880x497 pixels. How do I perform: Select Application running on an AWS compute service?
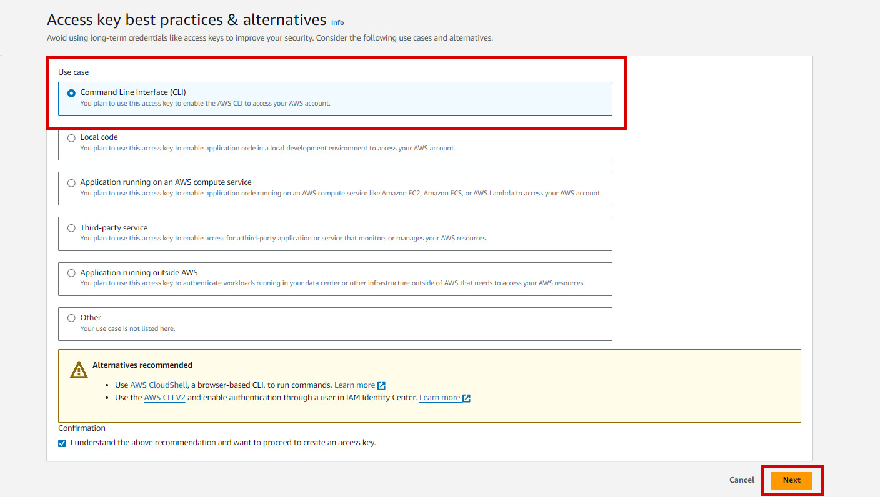pos(71,183)
